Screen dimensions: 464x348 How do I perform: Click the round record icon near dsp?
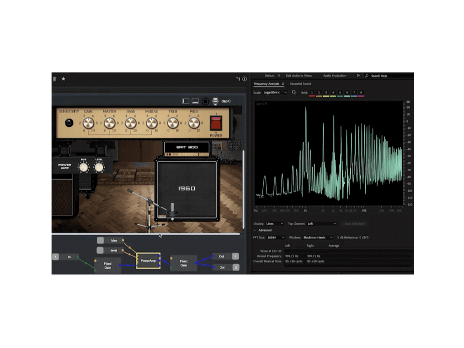[x=205, y=101]
